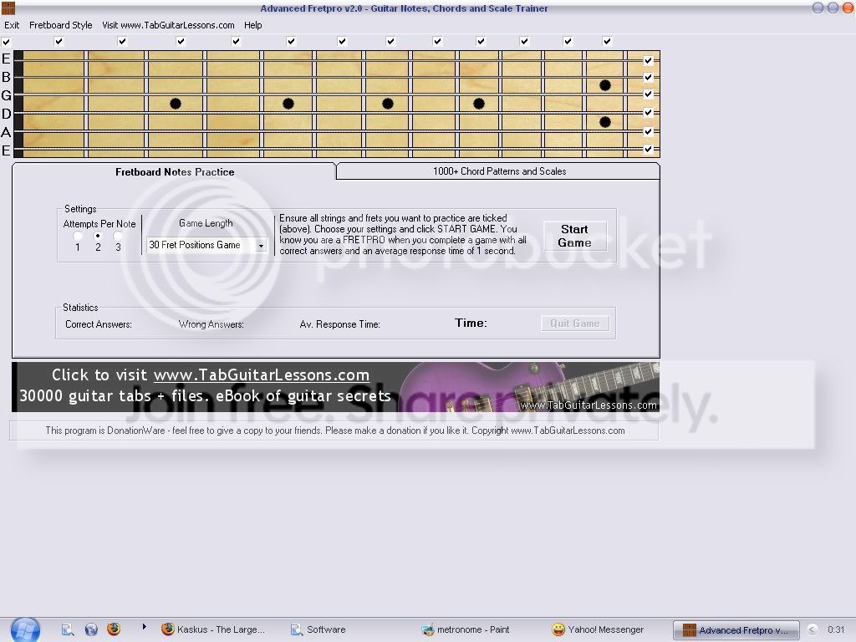Select 3 attempts per note
Viewport: 856px width, 642px height.
tap(118, 237)
